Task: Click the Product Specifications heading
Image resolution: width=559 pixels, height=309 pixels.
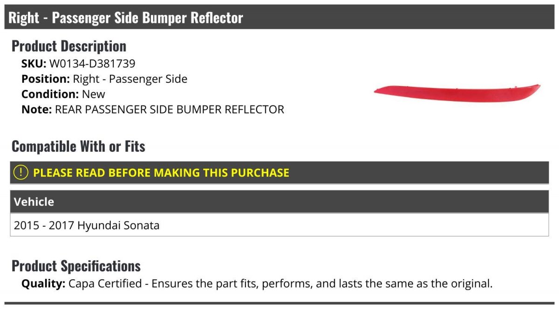Action: pyautogui.click(x=76, y=266)
